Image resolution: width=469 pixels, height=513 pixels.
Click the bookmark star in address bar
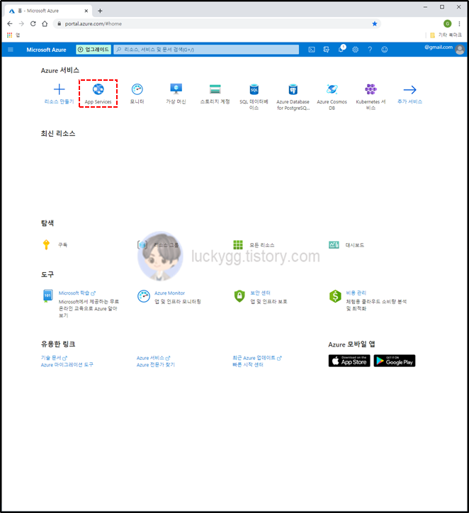[x=375, y=23]
